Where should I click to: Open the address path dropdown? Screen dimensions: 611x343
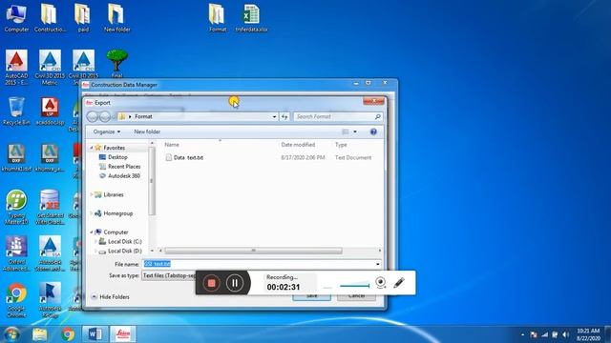274,116
